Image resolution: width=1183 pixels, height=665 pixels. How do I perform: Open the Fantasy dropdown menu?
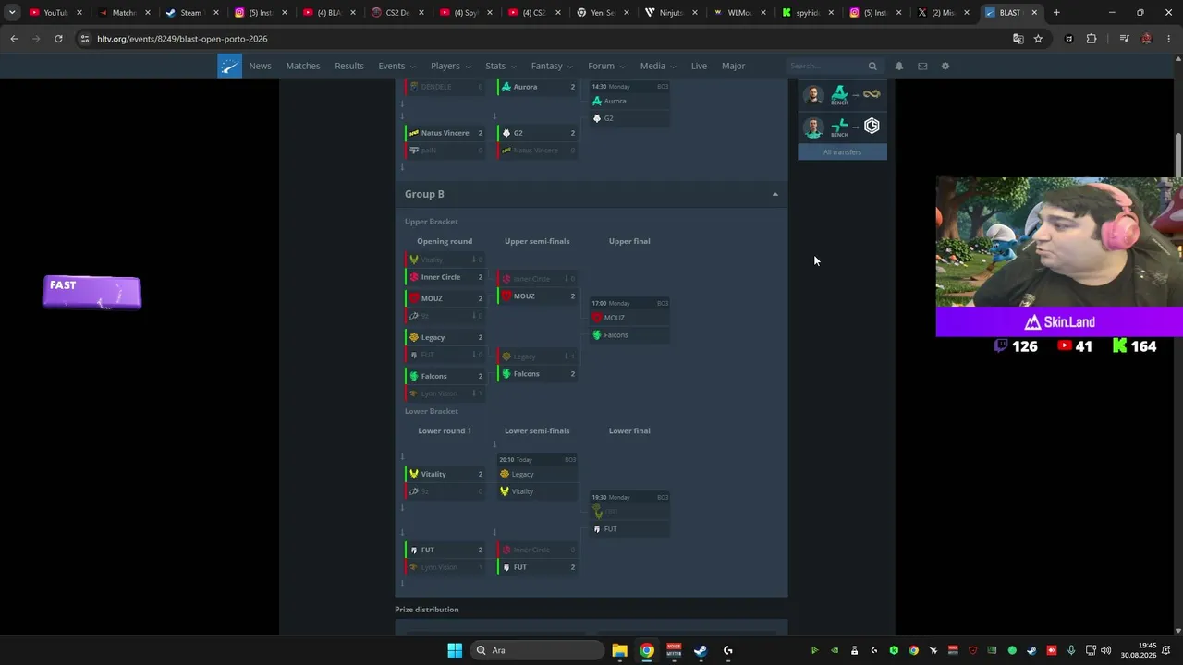(552, 66)
